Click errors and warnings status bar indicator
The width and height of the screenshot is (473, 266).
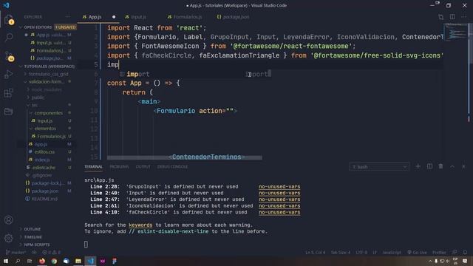[x=51, y=253]
